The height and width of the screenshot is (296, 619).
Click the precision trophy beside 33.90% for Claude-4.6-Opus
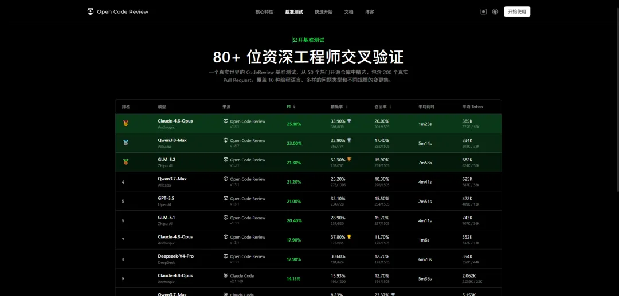click(349, 121)
